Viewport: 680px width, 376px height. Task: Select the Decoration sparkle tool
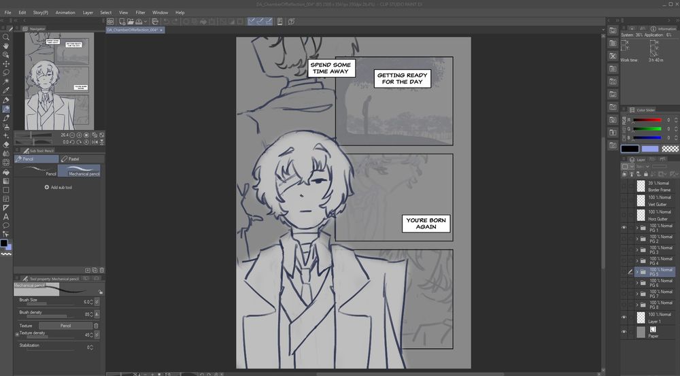[x=6, y=136]
